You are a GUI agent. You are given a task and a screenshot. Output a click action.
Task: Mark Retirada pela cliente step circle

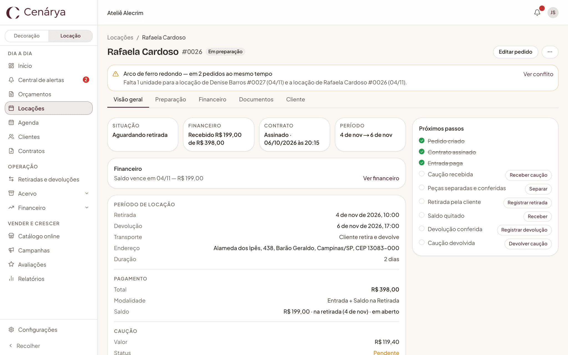pos(422,201)
